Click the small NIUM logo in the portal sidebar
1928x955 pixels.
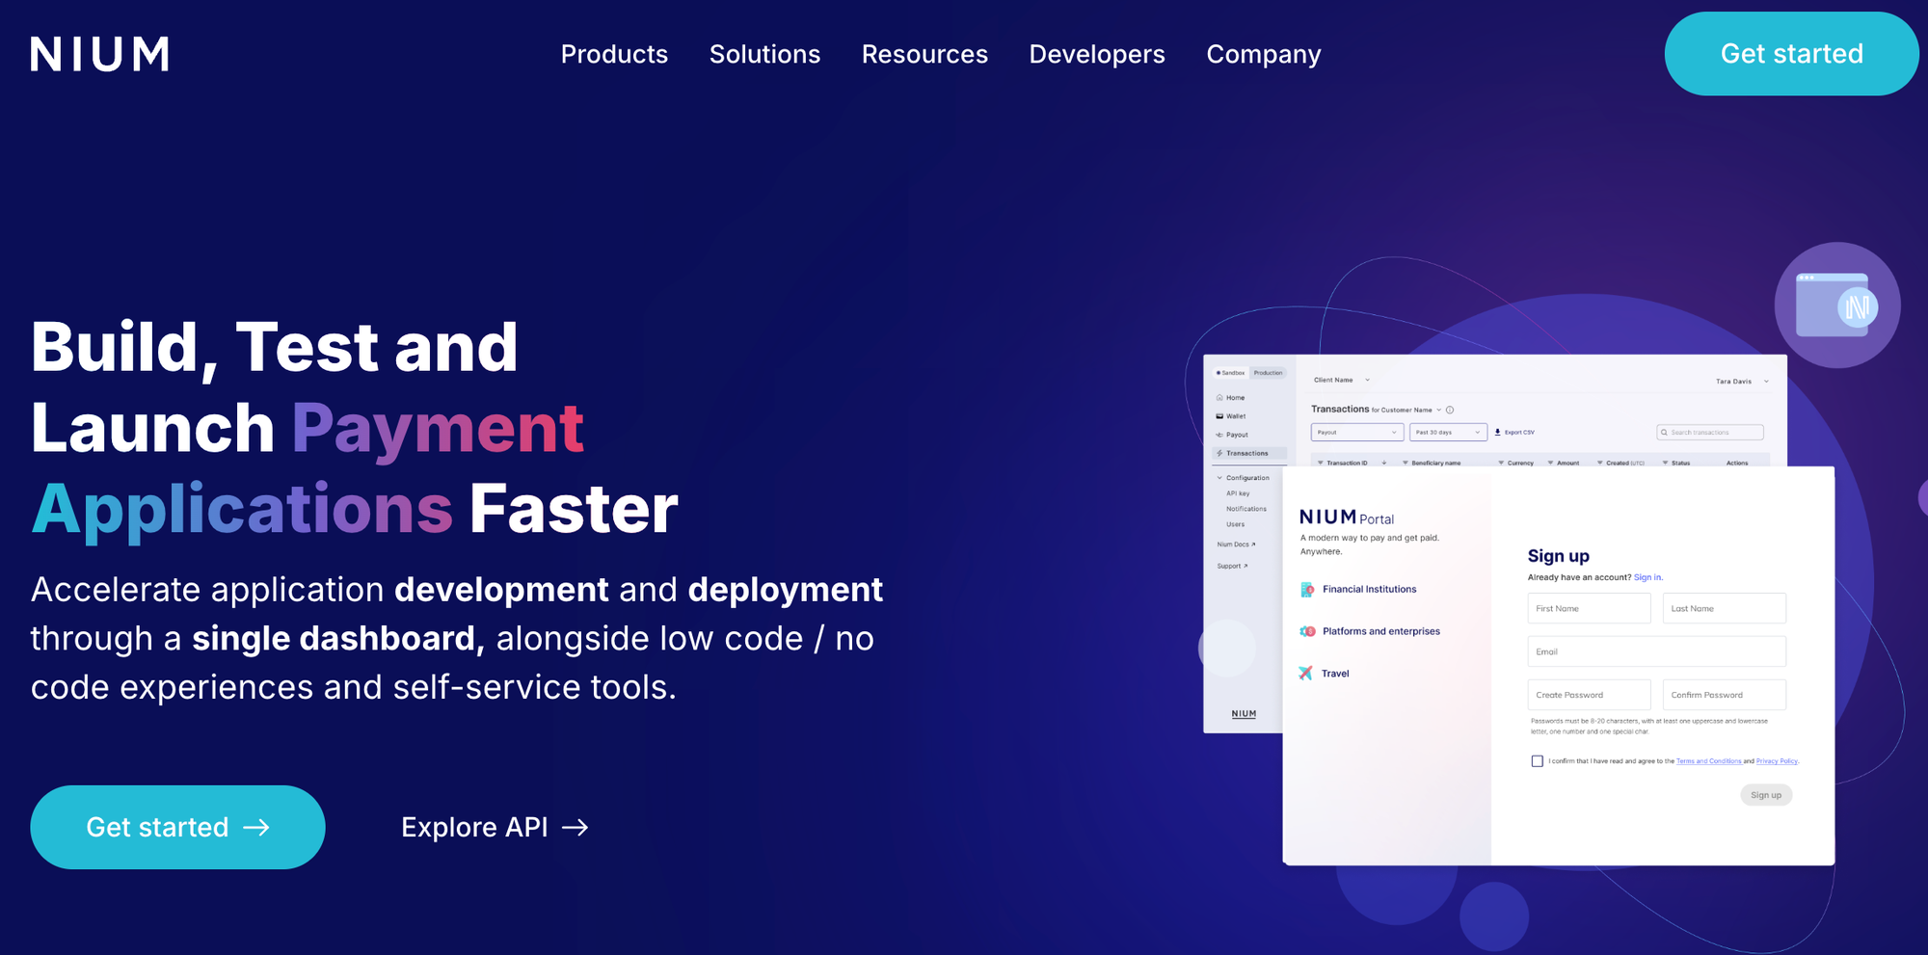(x=1244, y=714)
